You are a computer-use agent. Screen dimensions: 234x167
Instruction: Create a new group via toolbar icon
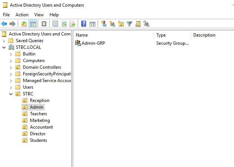[x=112, y=24]
